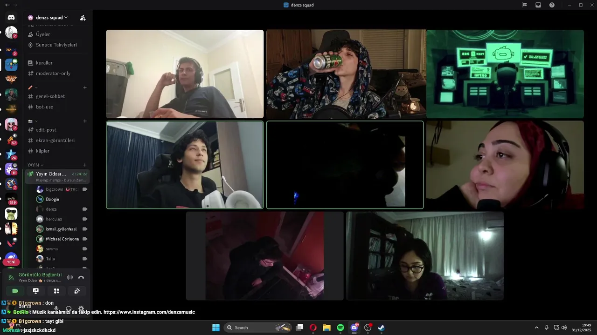Screen dimensions: 597x335
Task: Click the taskbar Search box
Action: tap(257, 328)
